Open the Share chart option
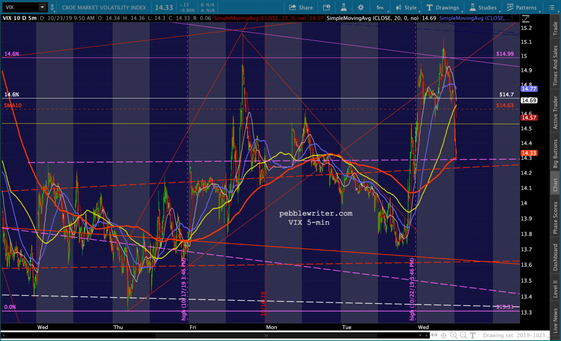The image size is (561, 341). 301,7
